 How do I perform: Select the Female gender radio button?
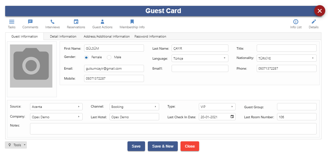tap(86, 57)
